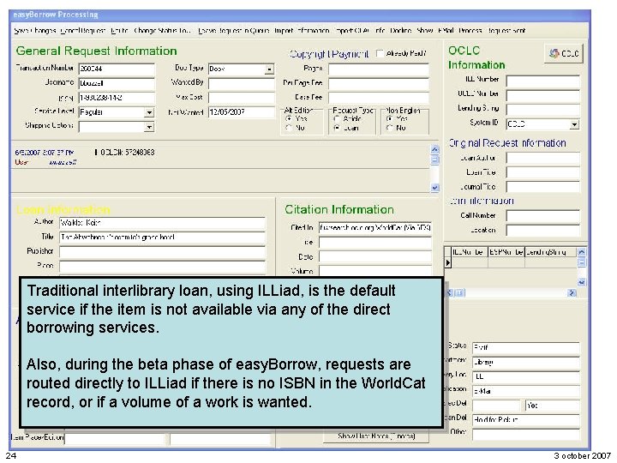Click the LendingString column header

pyautogui.click(x=551, y=252)
